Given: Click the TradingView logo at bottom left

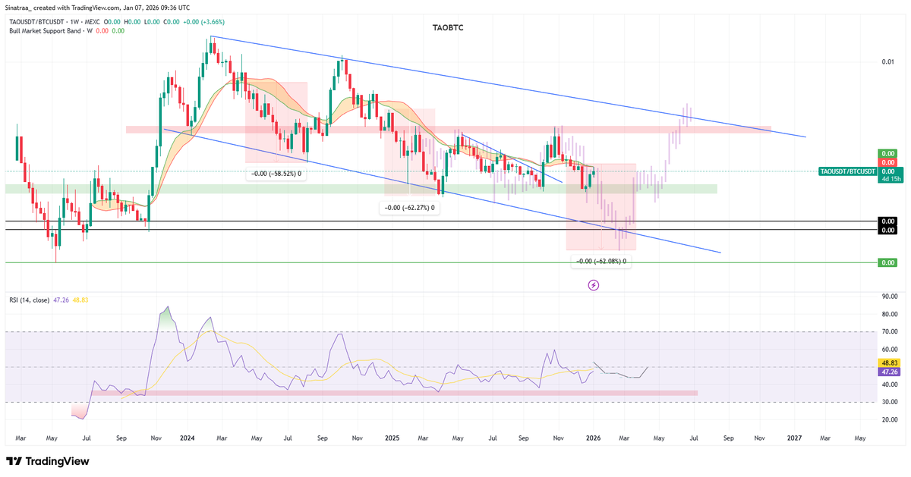Looking at the screenshot, I should tap(48, 461).
